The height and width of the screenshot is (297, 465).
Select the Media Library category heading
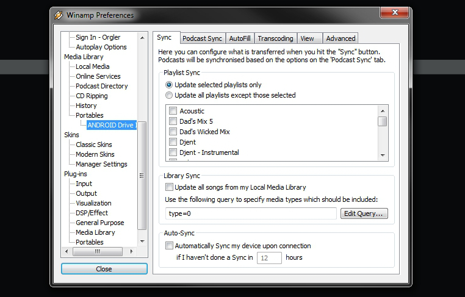[84, 57]
